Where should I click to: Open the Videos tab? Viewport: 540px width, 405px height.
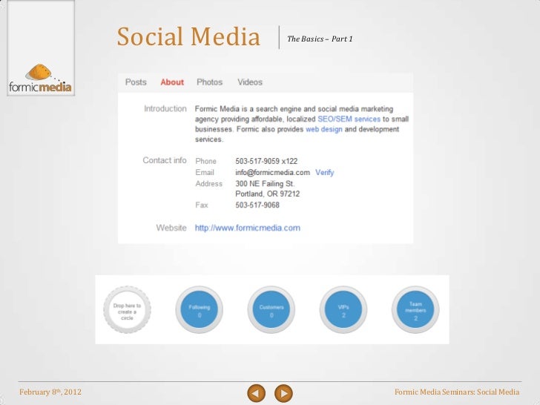pos(250,82)
